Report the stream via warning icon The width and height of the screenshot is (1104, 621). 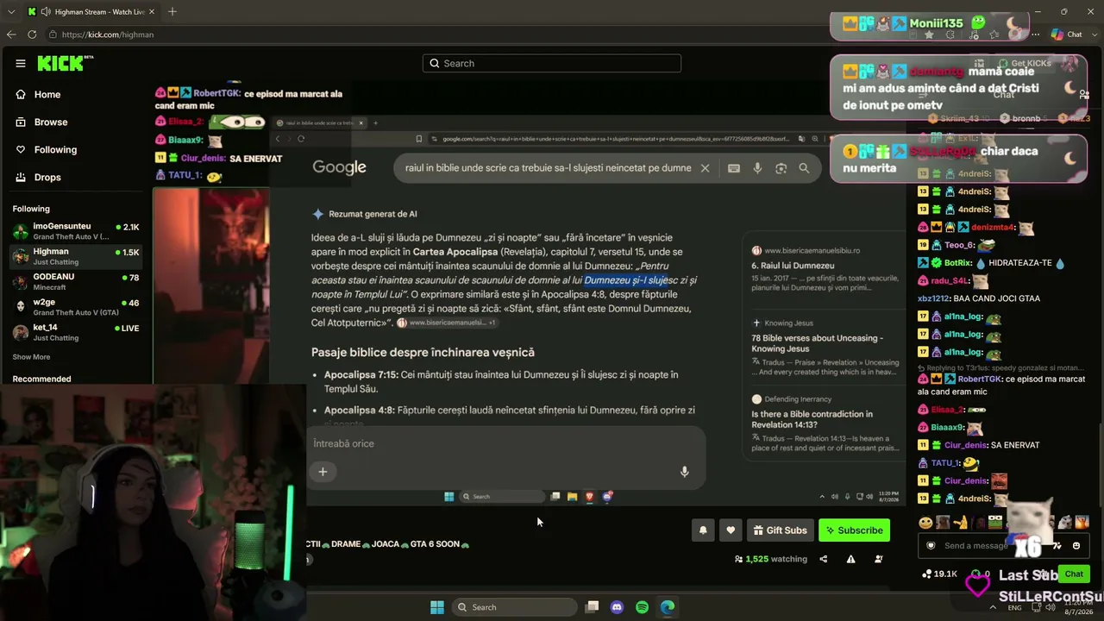pyautogui.click(x=850, y=559)
